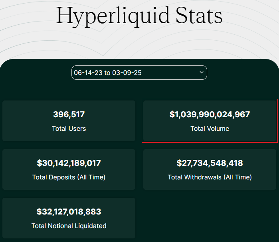Click the Total Volume label
This screenshot has width=279, height=242.
point(210,128)
